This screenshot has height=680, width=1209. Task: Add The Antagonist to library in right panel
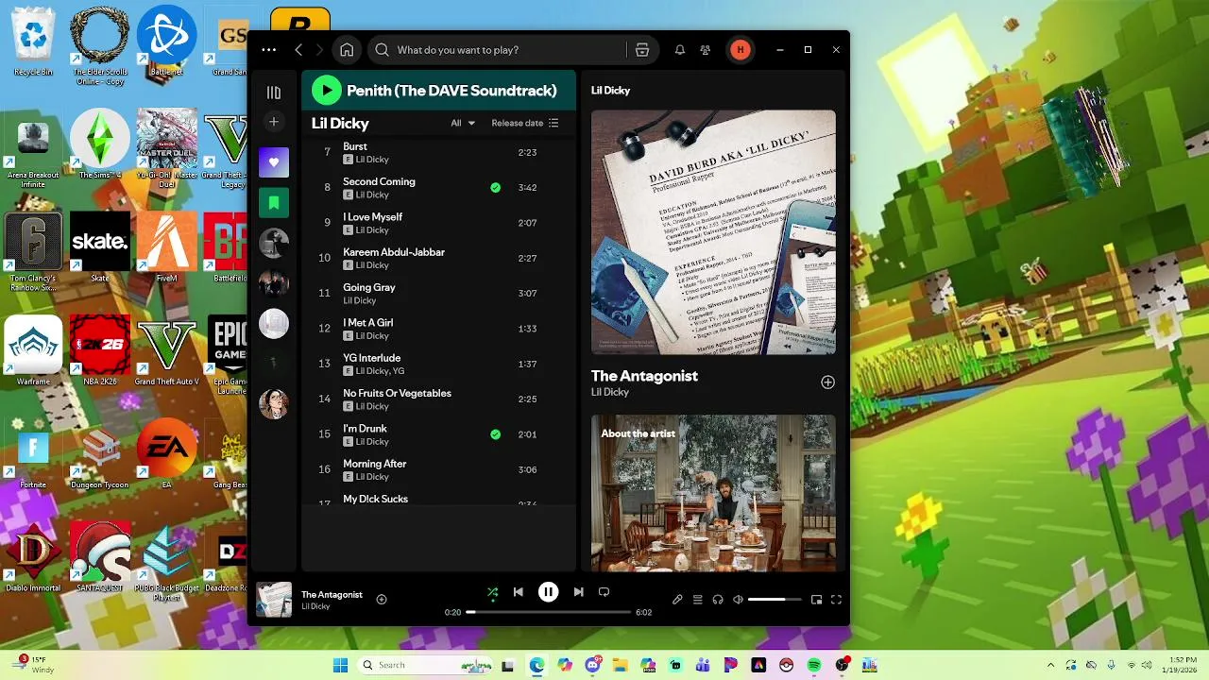827,382
